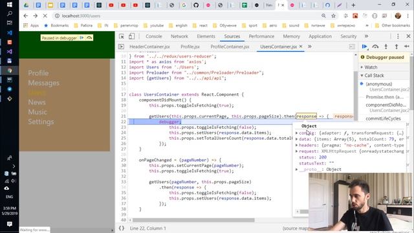The width and height of the screenshot is (414, 233).
Task: Open the Messages link in sidebar
Action: [43, 83]
